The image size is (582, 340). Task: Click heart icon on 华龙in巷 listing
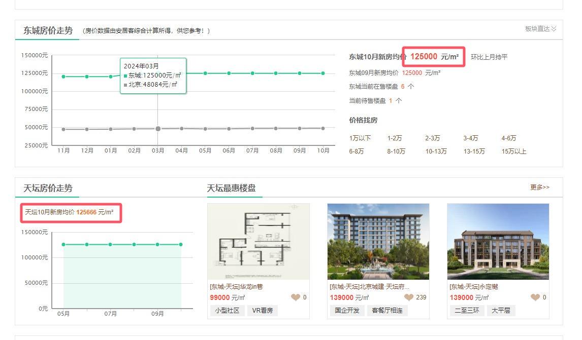(295, 297)
